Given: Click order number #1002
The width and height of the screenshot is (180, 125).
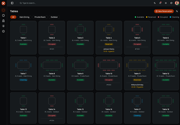Looking at the screenshot, I should 137,49.
